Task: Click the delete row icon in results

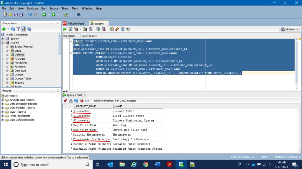Action: click(81, 101)
